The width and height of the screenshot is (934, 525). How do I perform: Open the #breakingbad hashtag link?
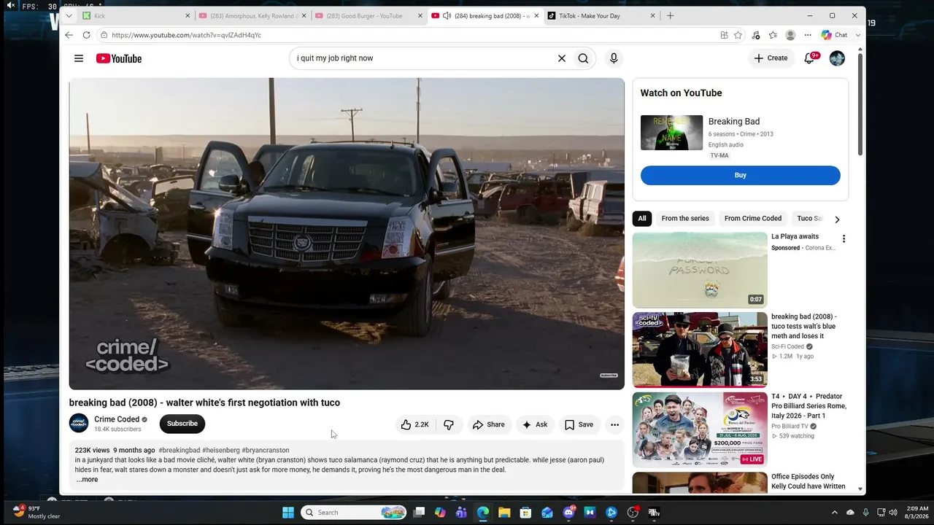click(x=180, y=451)
